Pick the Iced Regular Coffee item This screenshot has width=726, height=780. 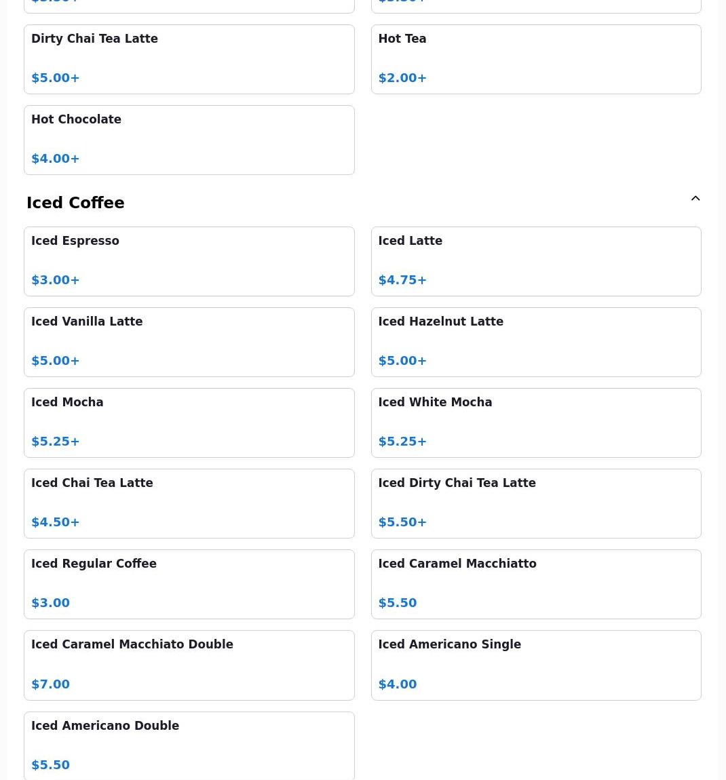point(189,584)
